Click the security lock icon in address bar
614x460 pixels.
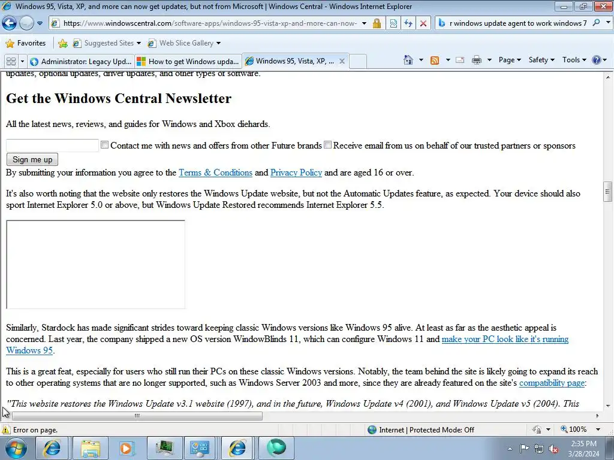[377, 23]
